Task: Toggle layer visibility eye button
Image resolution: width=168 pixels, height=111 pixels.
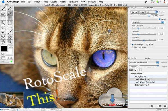Action: click(x=131, y=70)
